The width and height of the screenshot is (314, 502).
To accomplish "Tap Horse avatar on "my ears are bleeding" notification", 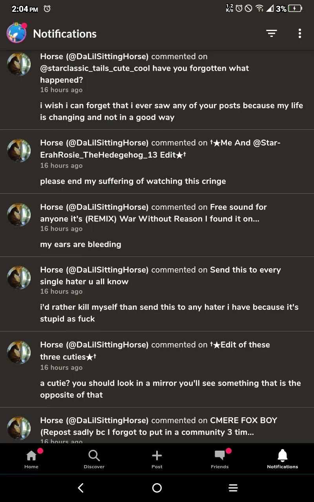I will point(19,215).
